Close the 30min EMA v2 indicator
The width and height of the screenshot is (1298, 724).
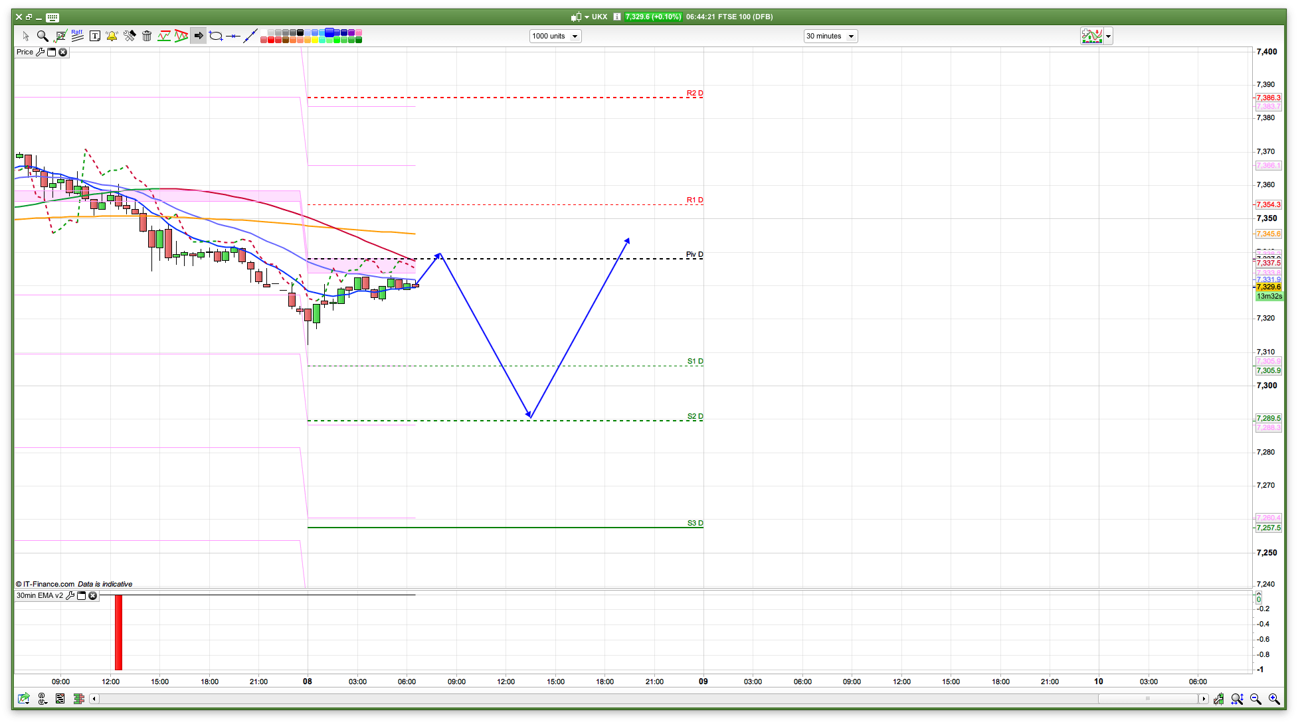coord(93,595)
